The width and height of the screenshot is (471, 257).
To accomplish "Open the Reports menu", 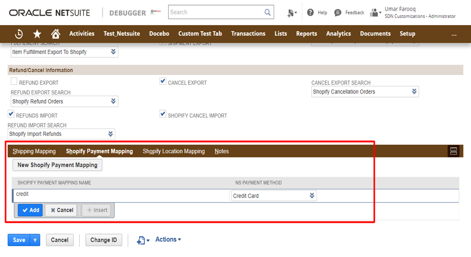I will pyautogui.click(x=306, y=33).
